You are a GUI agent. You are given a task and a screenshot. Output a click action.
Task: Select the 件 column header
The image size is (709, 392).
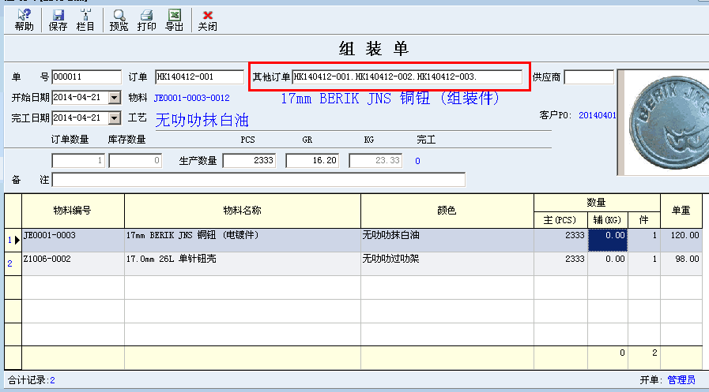pos(643,220)
